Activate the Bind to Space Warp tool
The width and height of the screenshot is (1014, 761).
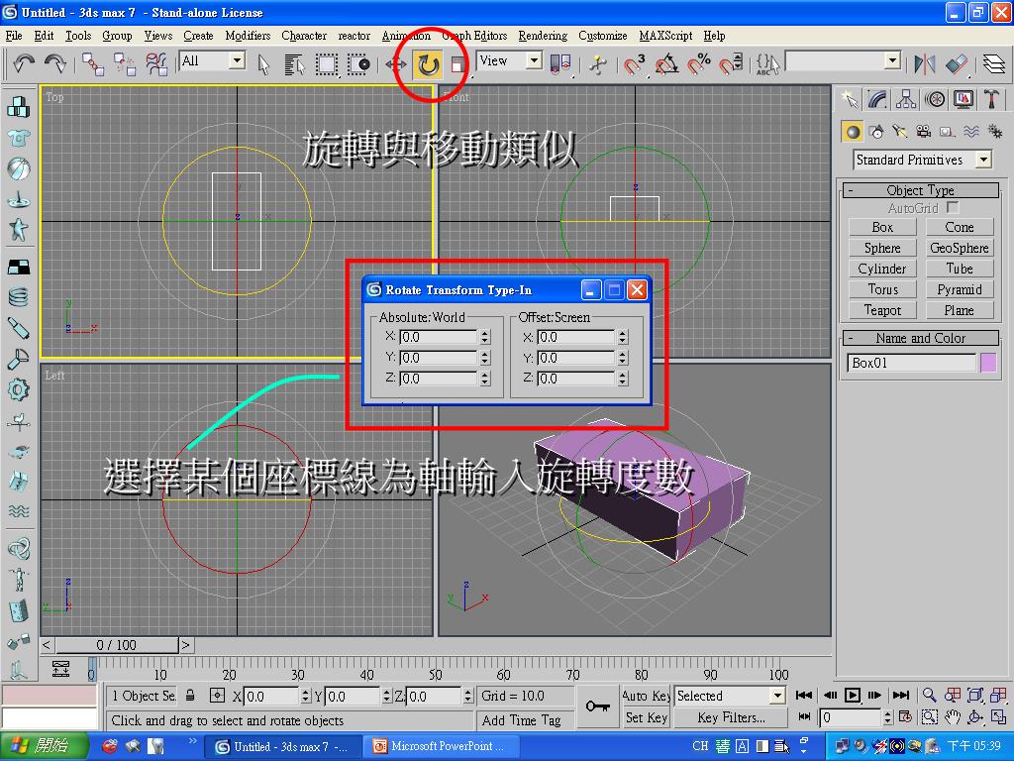[x=155, y=64]
